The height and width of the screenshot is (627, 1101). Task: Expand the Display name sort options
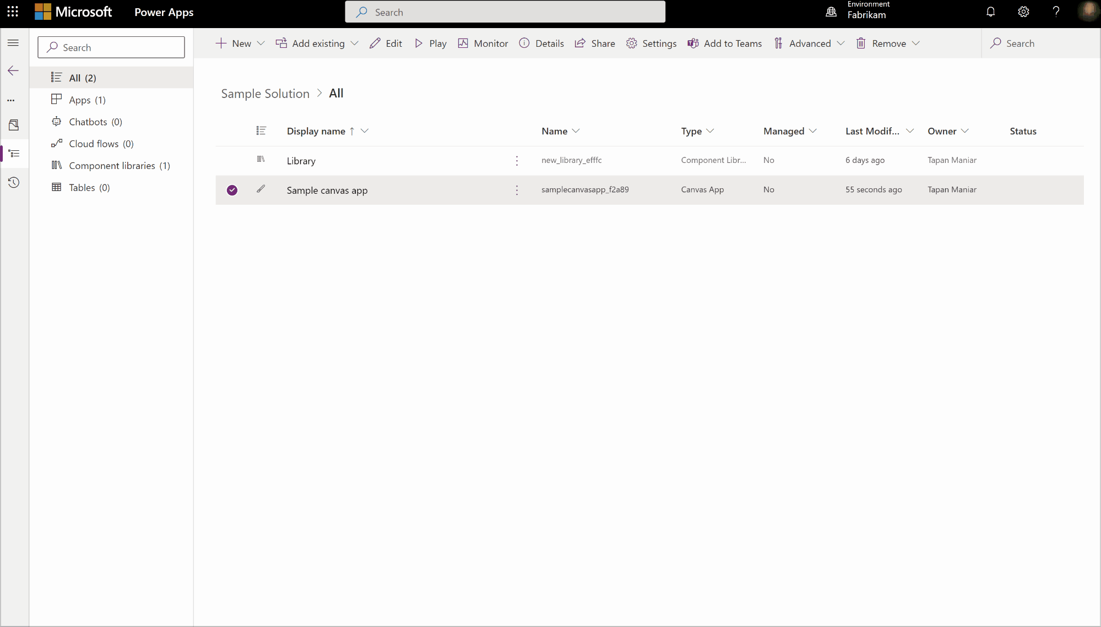[x=365, y=130]
